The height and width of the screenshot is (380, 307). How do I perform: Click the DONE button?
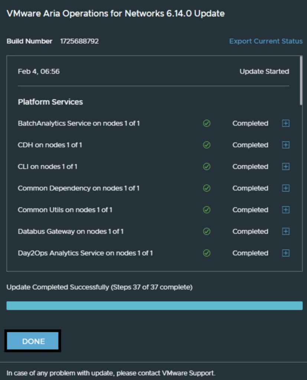(33, 341)
